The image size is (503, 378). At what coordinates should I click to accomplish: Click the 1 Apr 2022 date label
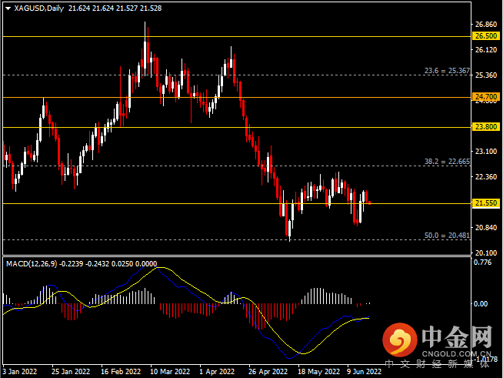[x=217, y=372]
